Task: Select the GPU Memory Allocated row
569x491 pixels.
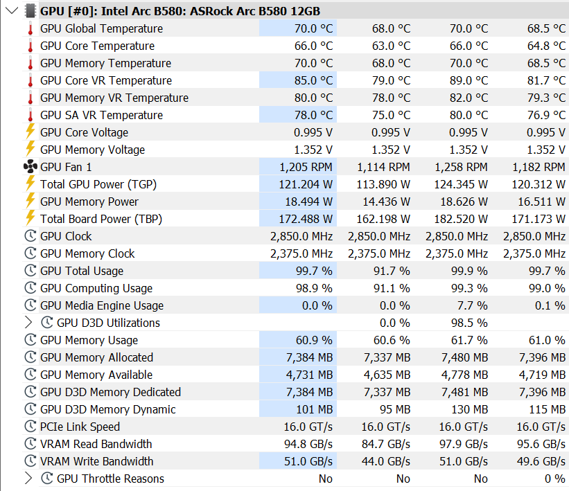Action: click(x=295, y=357)
